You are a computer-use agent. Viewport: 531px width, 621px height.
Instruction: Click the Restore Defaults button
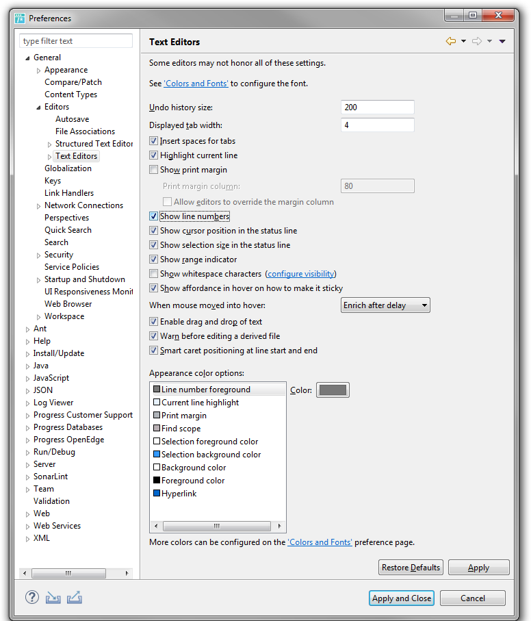pyautogui.click(x=411, y=567)
